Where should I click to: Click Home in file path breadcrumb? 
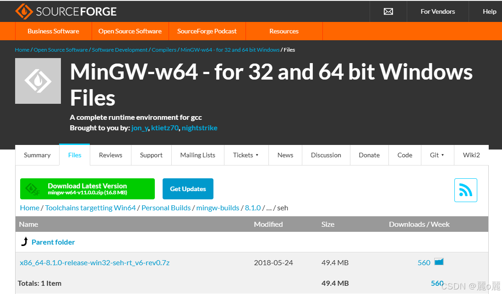[29, 208]
